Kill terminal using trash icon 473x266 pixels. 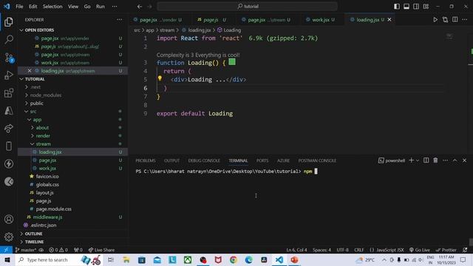click(x=435, y=160)
